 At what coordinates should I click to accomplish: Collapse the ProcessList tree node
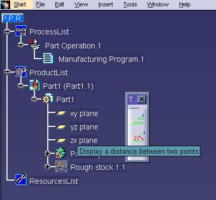click(x=7, y=31)
